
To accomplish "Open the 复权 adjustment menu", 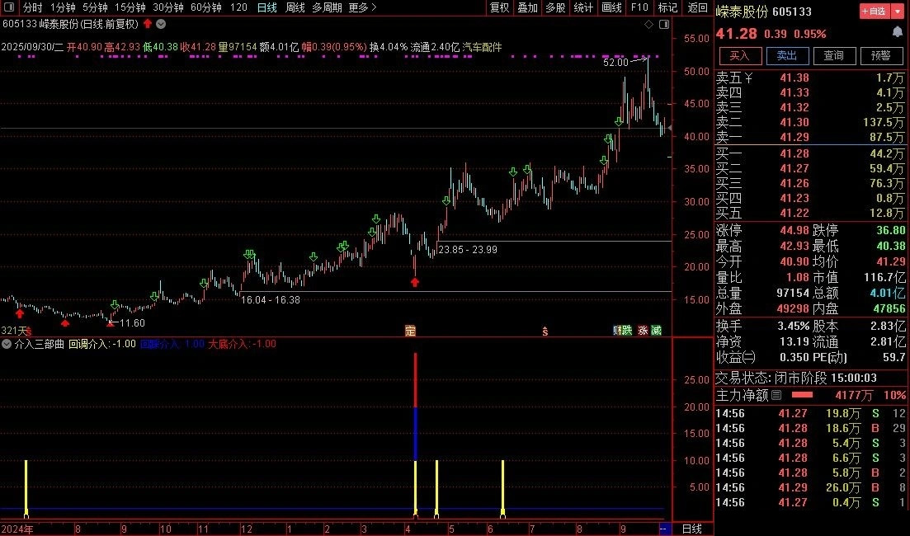I will (x=500, y=7).
